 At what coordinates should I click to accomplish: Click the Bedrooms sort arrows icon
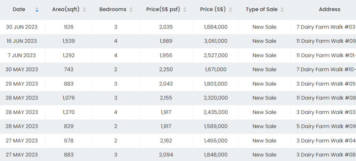point(131,10)
